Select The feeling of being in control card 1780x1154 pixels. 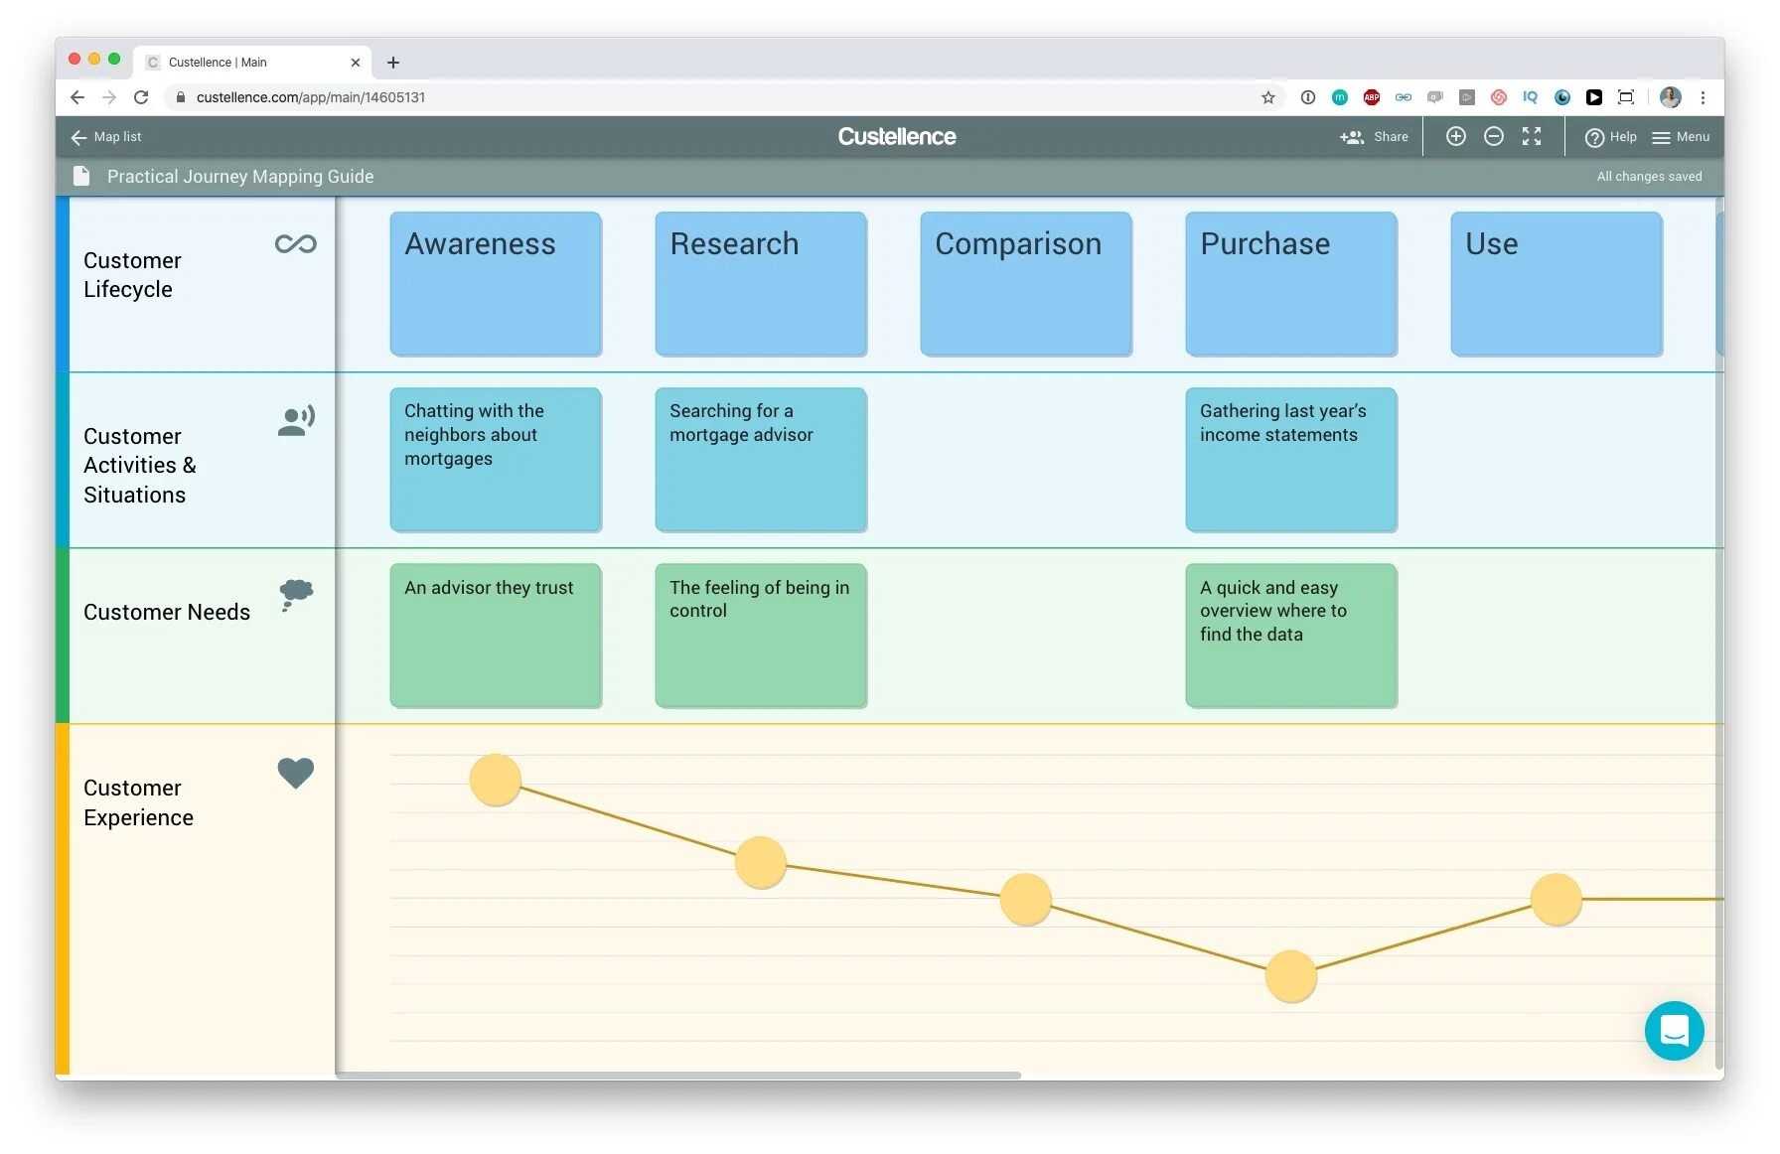761,636
